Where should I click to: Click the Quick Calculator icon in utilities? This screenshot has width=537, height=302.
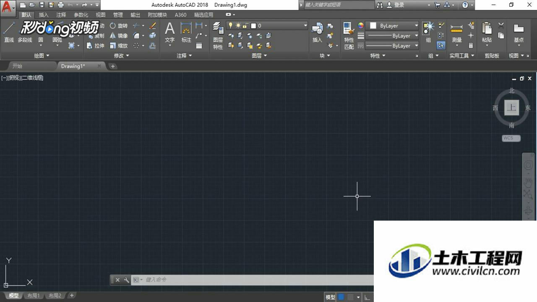(471, 46)
